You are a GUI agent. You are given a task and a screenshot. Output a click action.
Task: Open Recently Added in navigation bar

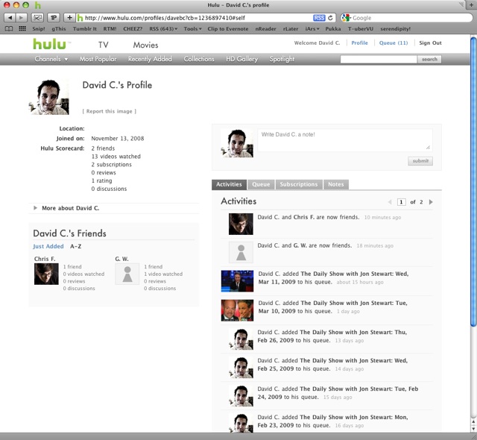(x=150, y=59)
